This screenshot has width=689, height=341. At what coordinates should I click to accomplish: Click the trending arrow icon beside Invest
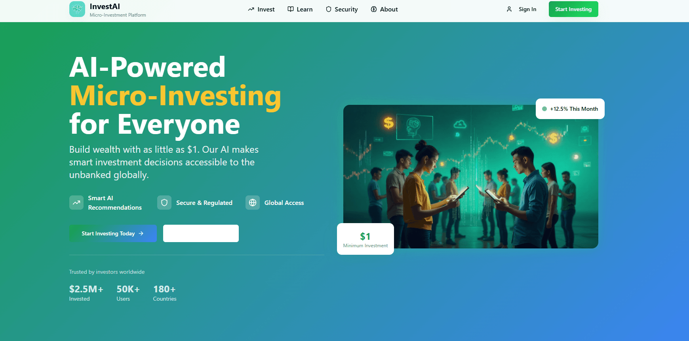[251, 9]
